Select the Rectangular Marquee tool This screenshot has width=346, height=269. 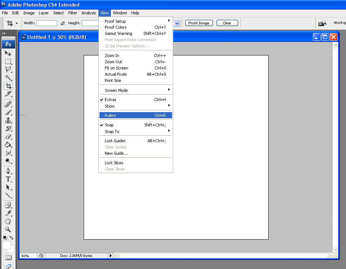pyautogui.click(x=8, y=61)
